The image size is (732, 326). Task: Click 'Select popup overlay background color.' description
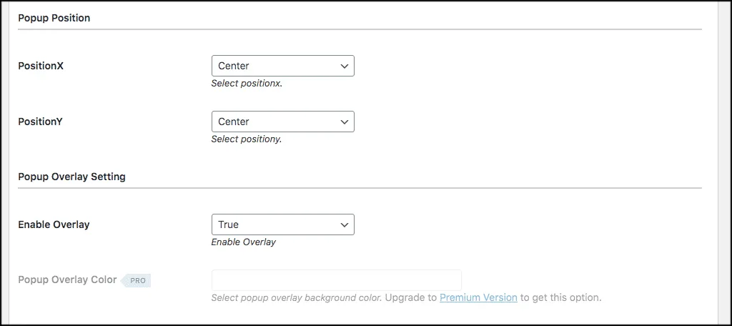point(297,297)
